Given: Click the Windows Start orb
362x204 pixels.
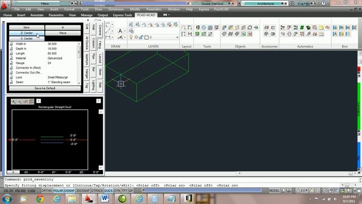Looking at the screenshot, I should coord(7,199).
